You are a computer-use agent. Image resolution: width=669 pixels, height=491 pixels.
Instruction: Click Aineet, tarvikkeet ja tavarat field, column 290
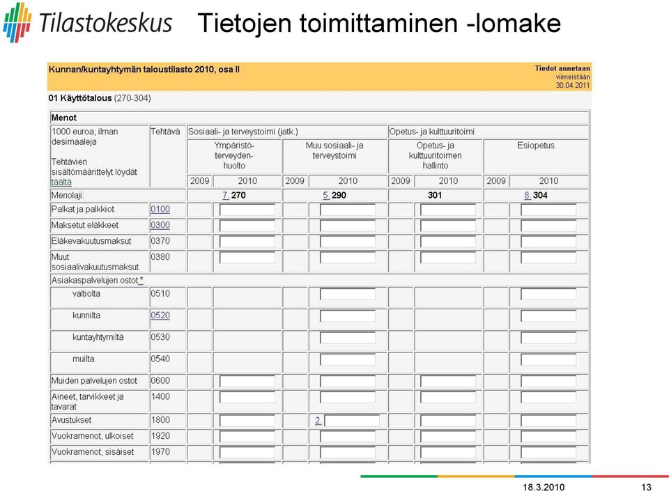click(x=348, y=397)
